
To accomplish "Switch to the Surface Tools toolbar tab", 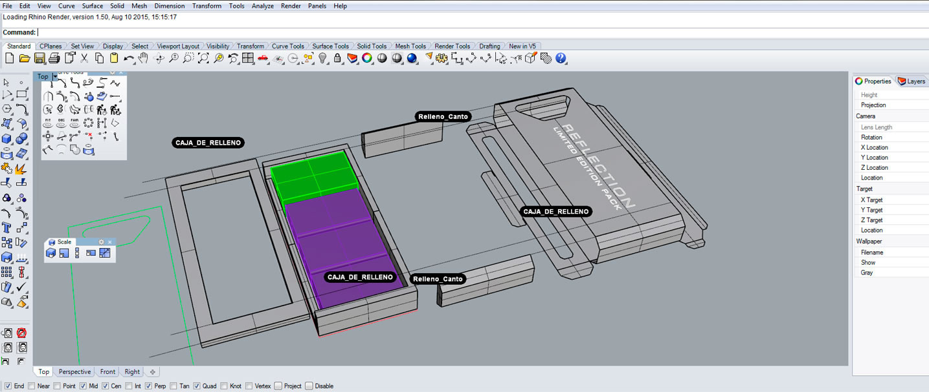I will (330, 46).
